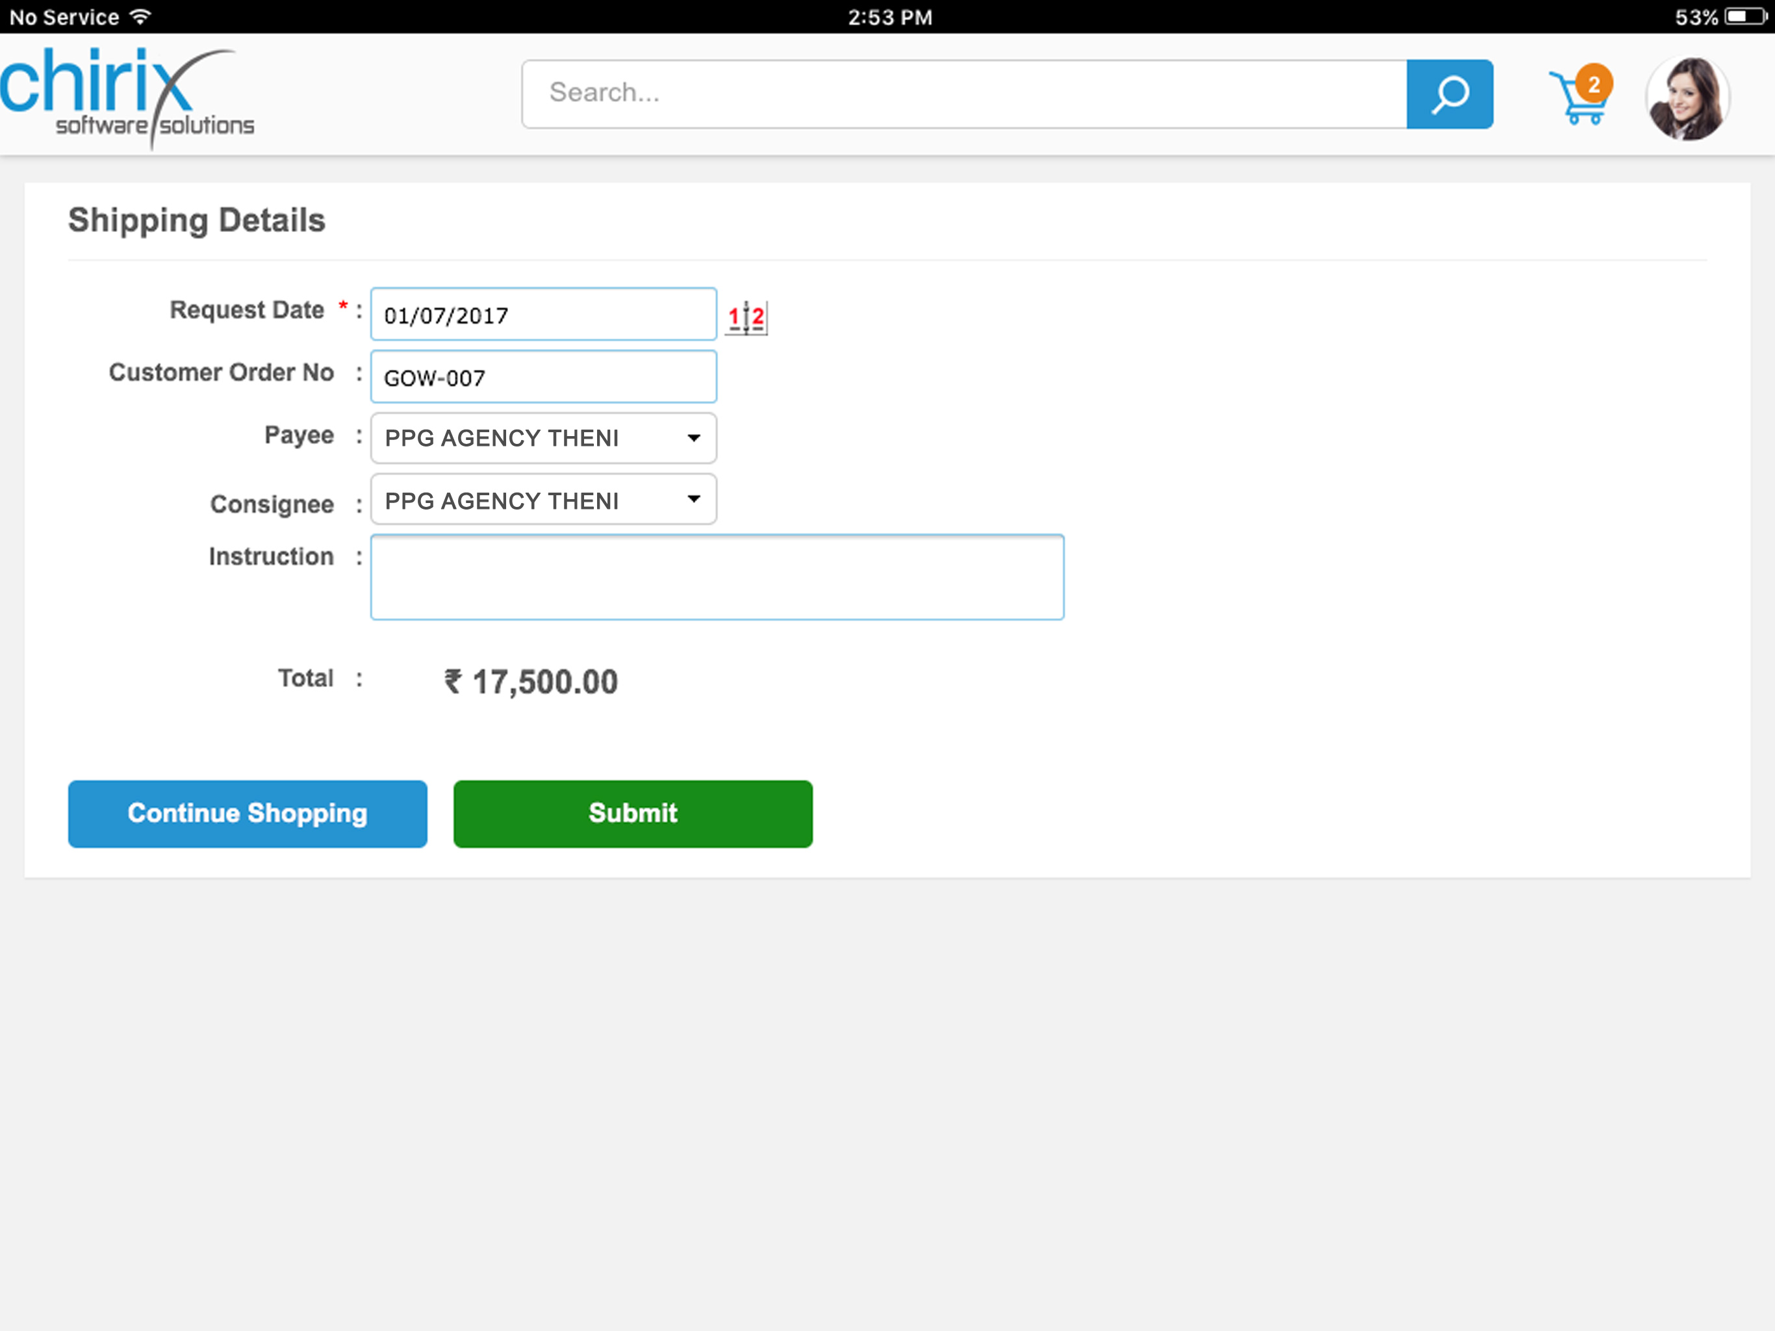Click the search magnifier button
The image size is (1775, 1331).
click(x=1449, y=94)
